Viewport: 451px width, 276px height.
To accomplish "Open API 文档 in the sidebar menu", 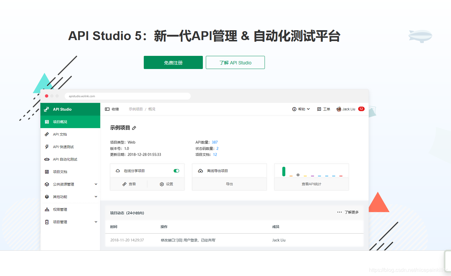I will (x=70, y=134).
